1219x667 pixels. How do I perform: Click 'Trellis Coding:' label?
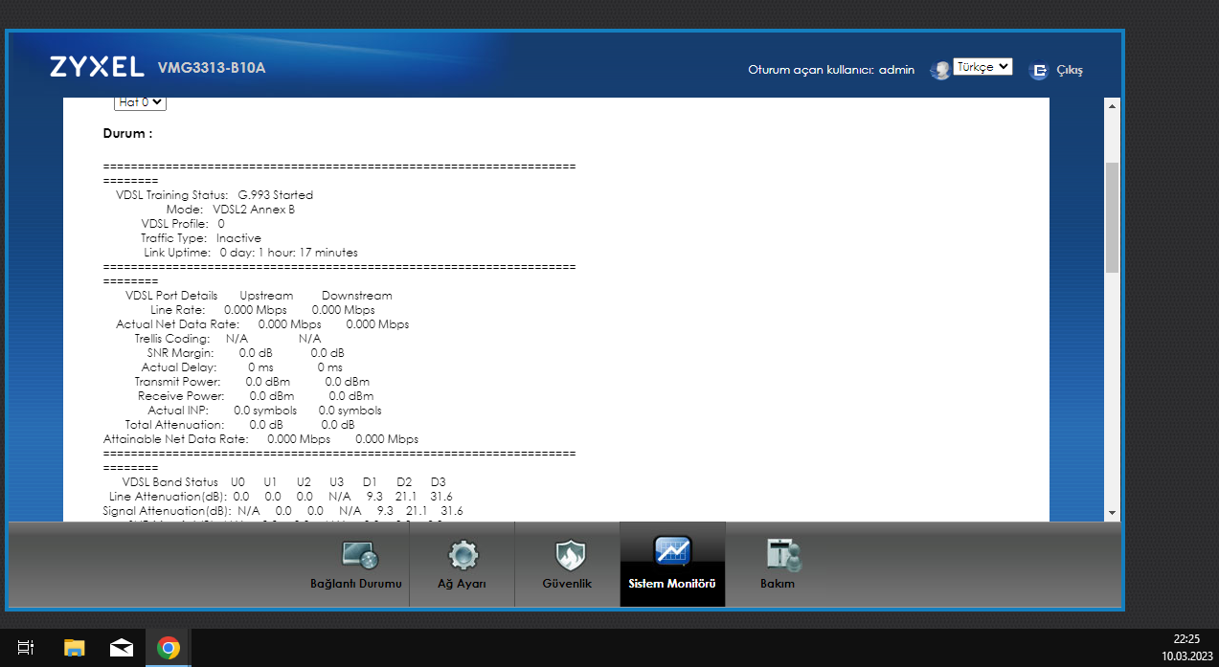171,339
